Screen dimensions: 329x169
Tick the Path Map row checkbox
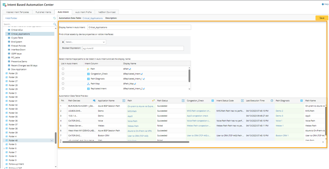(63, 84)
